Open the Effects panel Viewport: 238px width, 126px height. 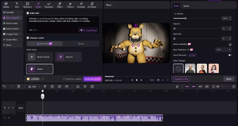70,5
